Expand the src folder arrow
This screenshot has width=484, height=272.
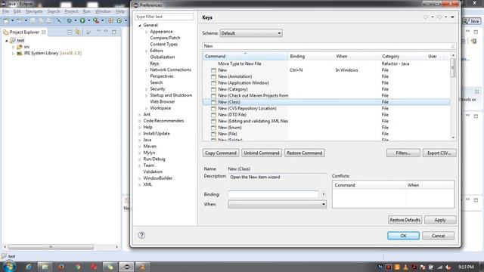pos(14,47)
